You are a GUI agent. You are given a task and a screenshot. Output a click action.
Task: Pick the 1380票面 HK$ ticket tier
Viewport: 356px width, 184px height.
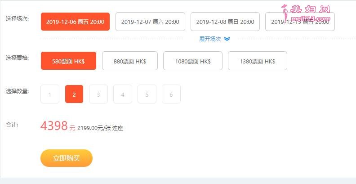[258, 61]
